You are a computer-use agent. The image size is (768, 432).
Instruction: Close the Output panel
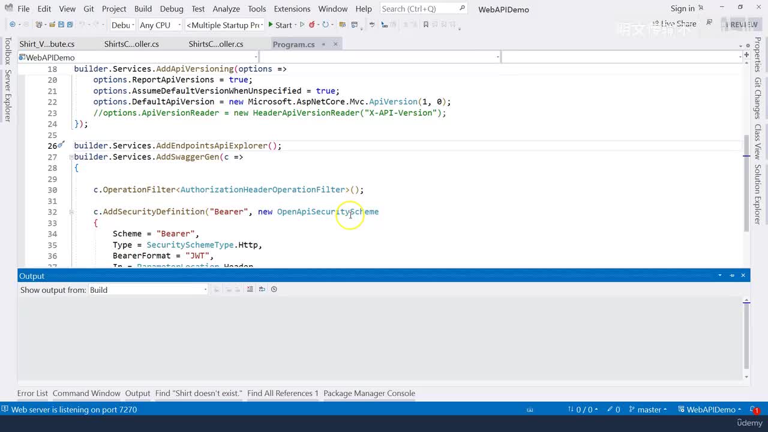pyautogui.click(x=743, y=275)
